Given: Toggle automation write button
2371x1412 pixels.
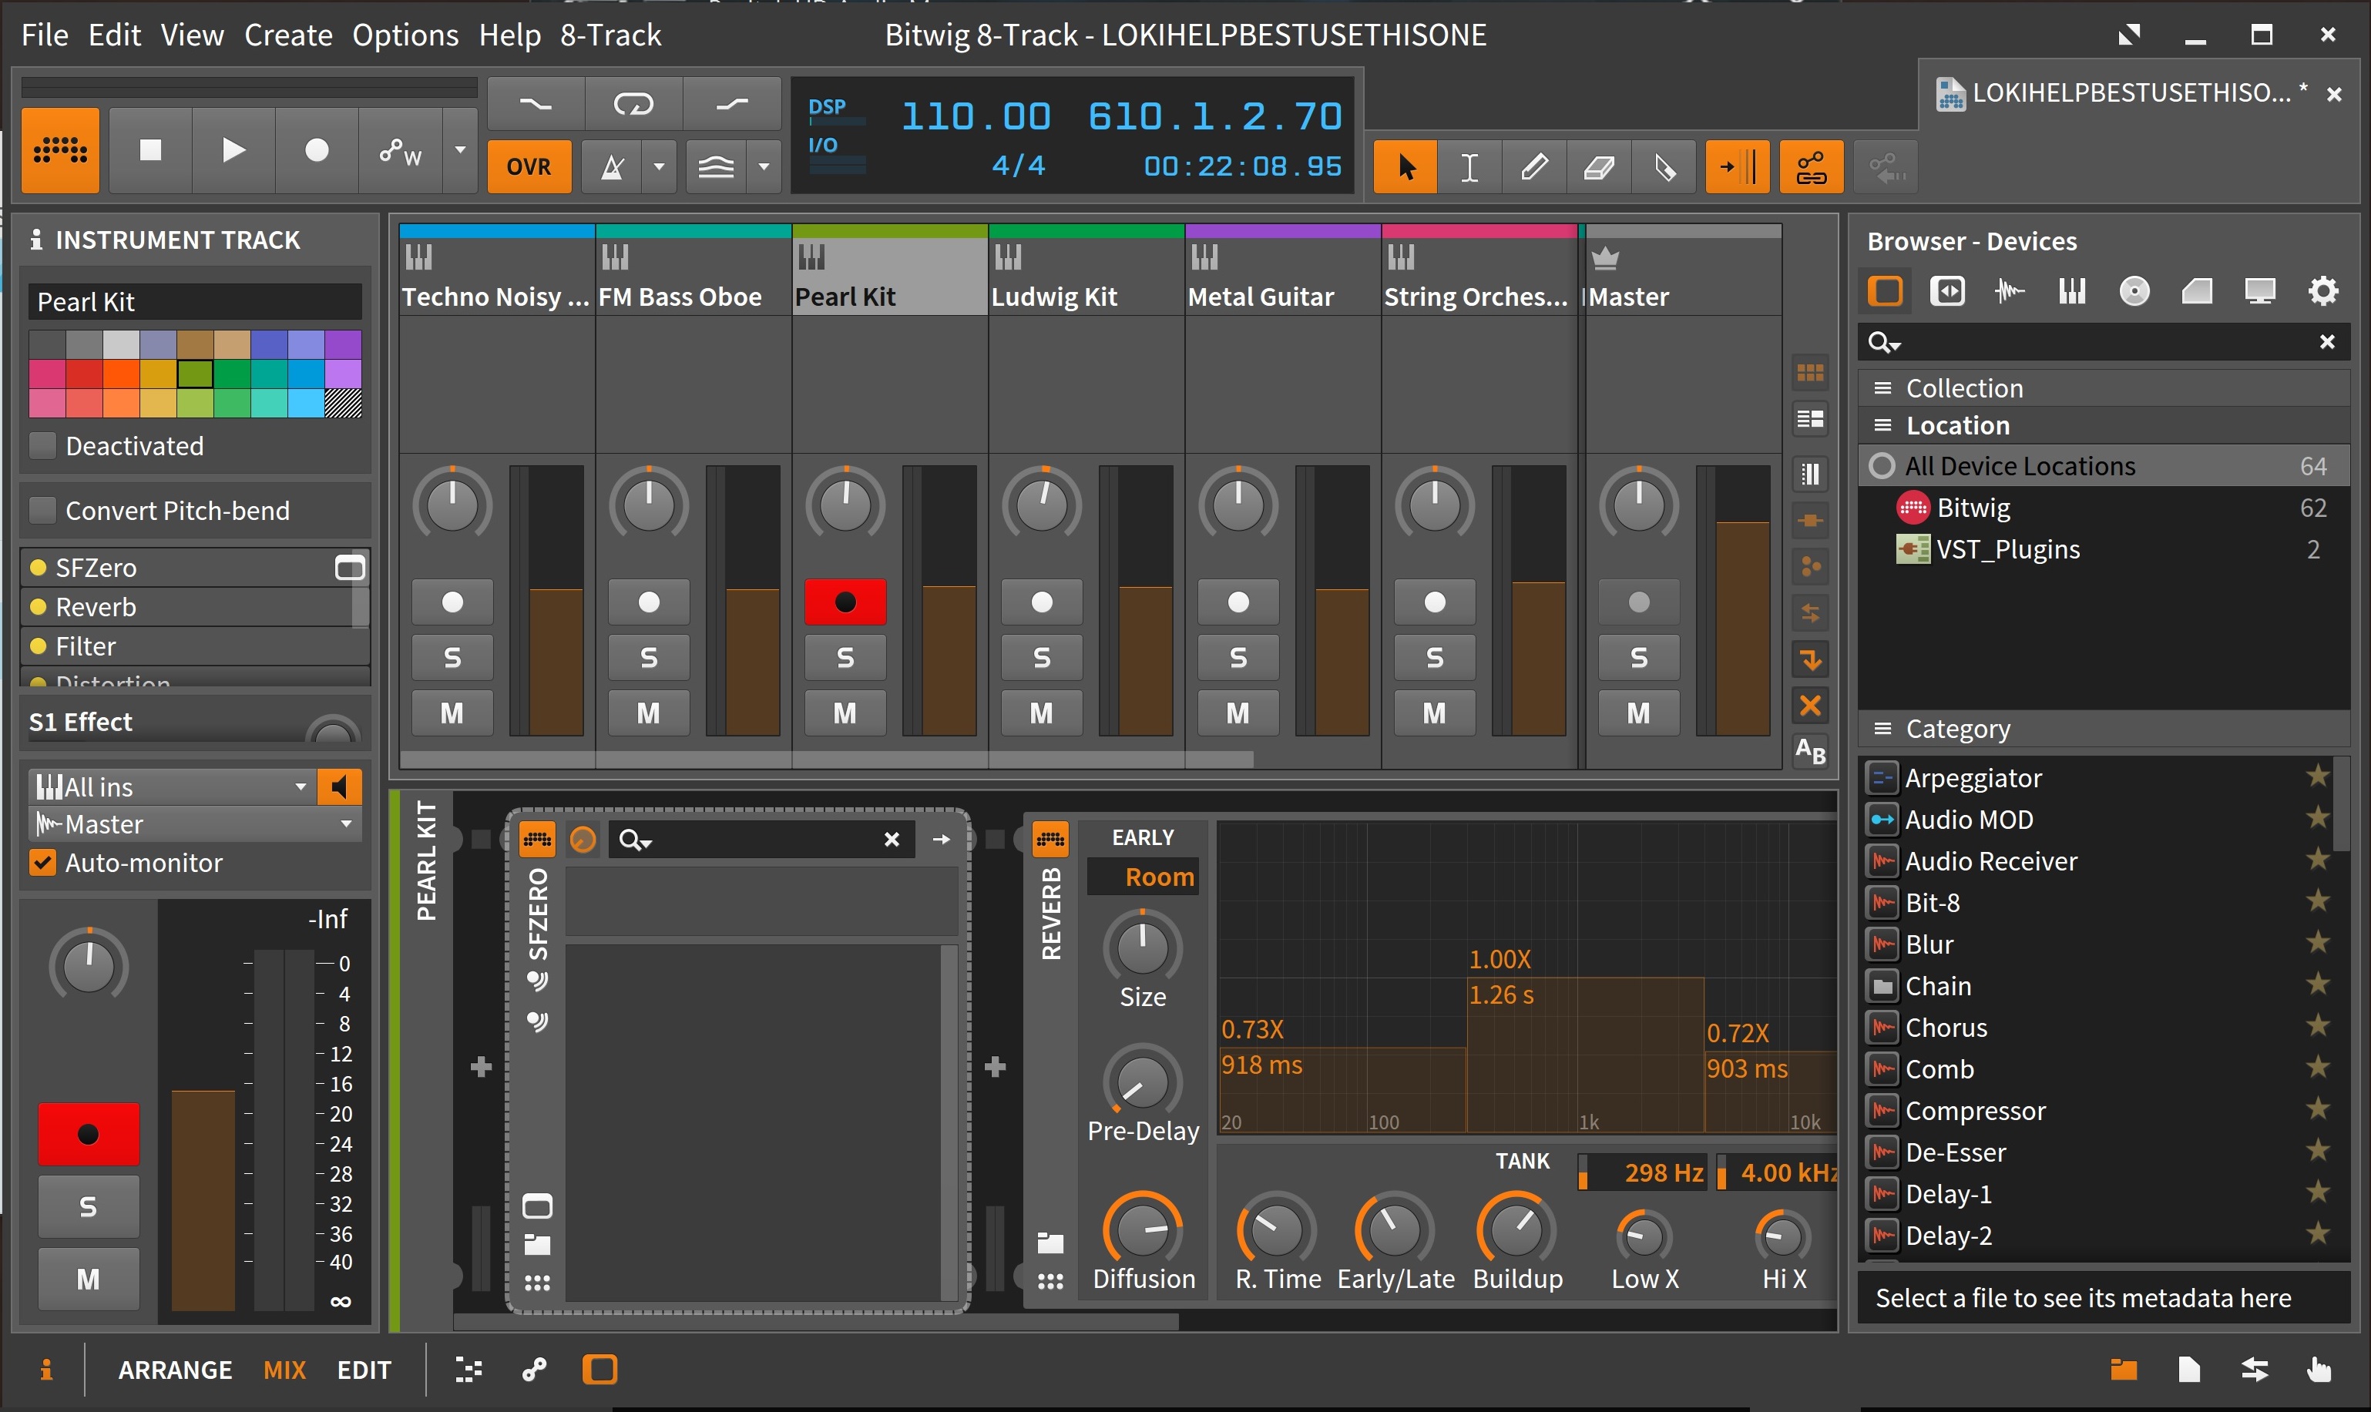Looking at the screenshot, I should pyautogui.click(x=400, y=150).
